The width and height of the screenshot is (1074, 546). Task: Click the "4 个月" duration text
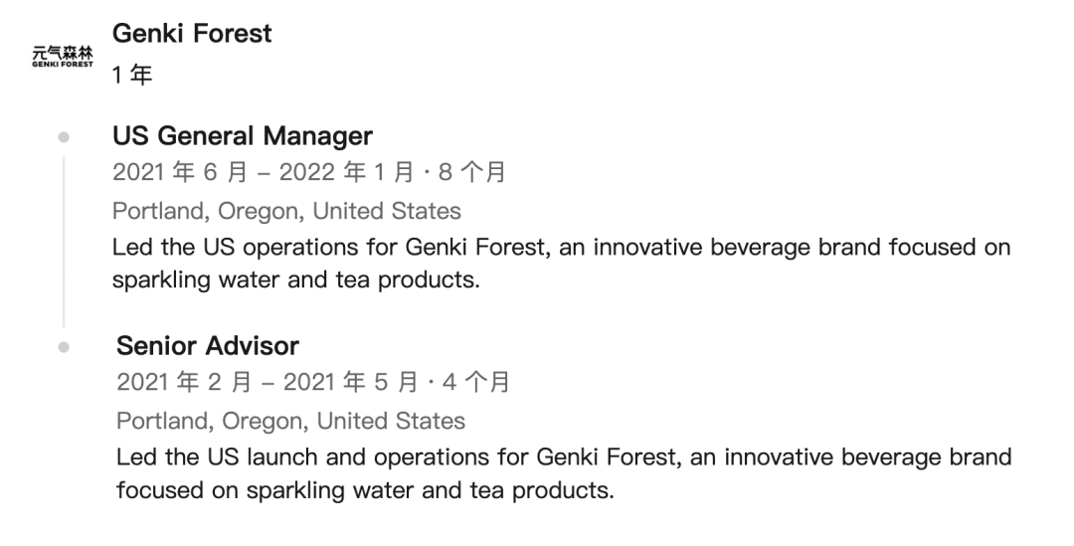[x=475, y=383]
